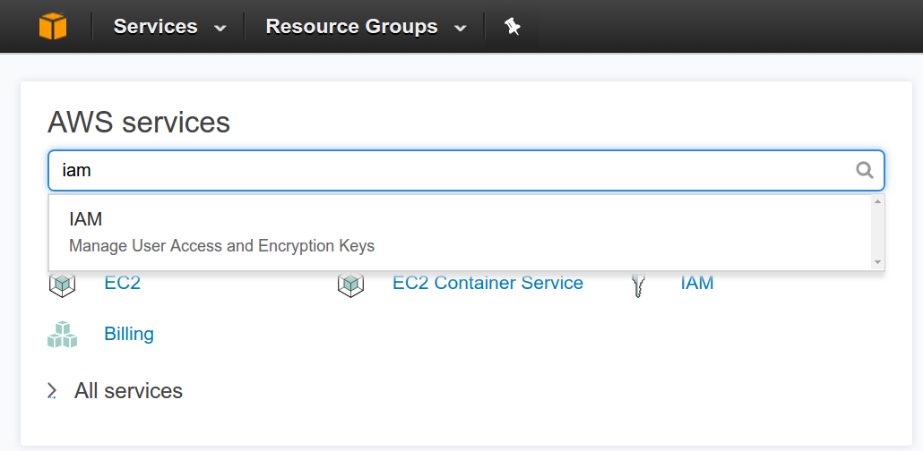This screenshot has height=451, width=923.
Task: Click the AWS orange cube logo
Action: [53, 27]
